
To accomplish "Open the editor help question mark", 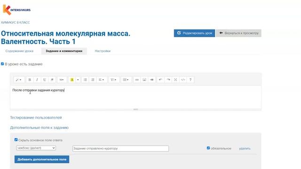I will pos(190,80).
